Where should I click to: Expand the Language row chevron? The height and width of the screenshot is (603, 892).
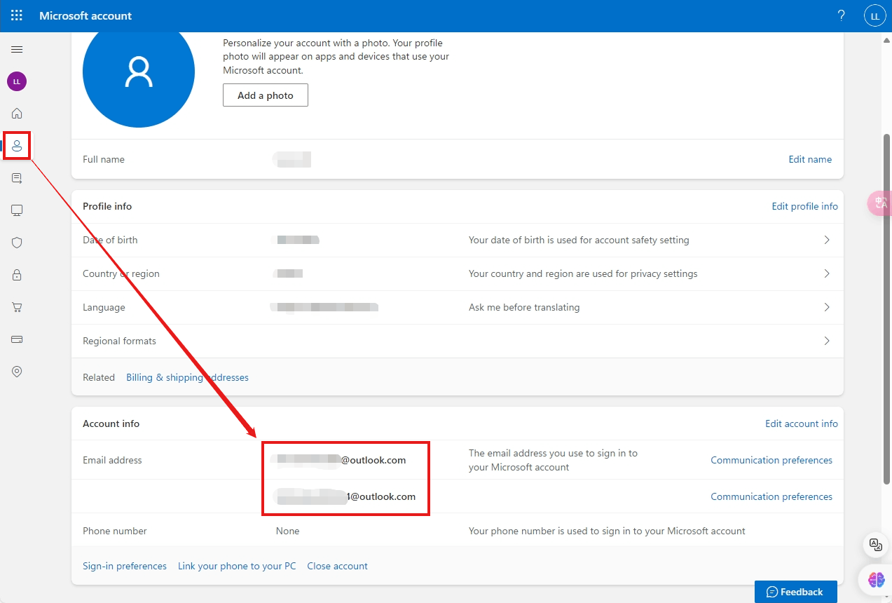(827, 307)
